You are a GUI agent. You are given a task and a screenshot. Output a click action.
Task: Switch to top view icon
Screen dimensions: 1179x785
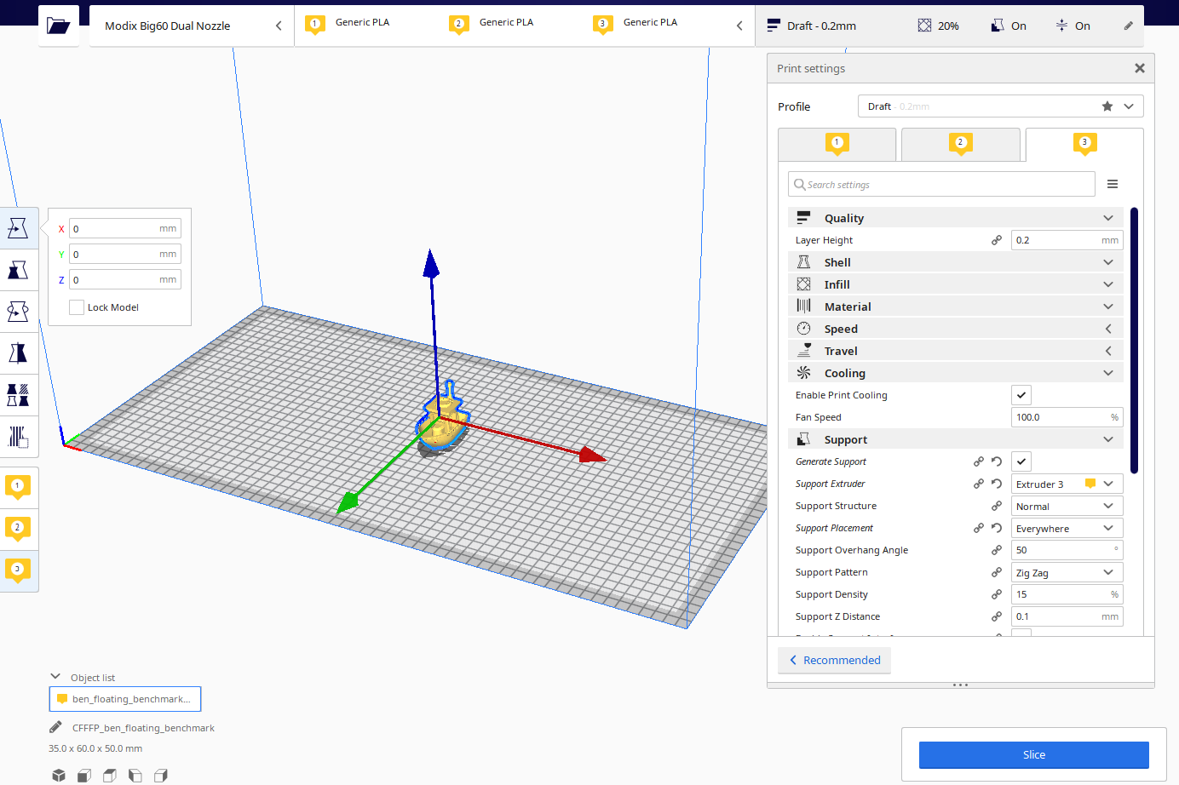pos(110,775)
